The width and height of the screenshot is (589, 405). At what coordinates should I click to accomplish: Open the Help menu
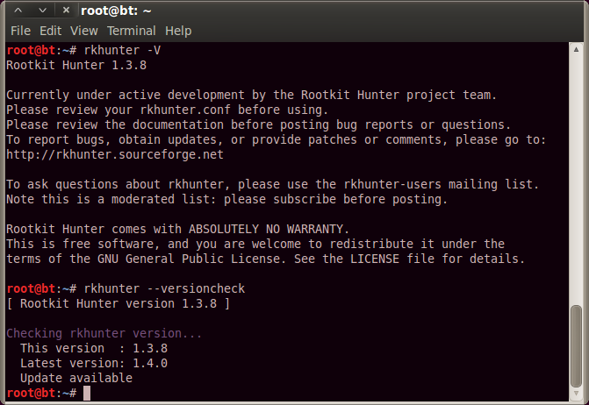pos(178,31)
